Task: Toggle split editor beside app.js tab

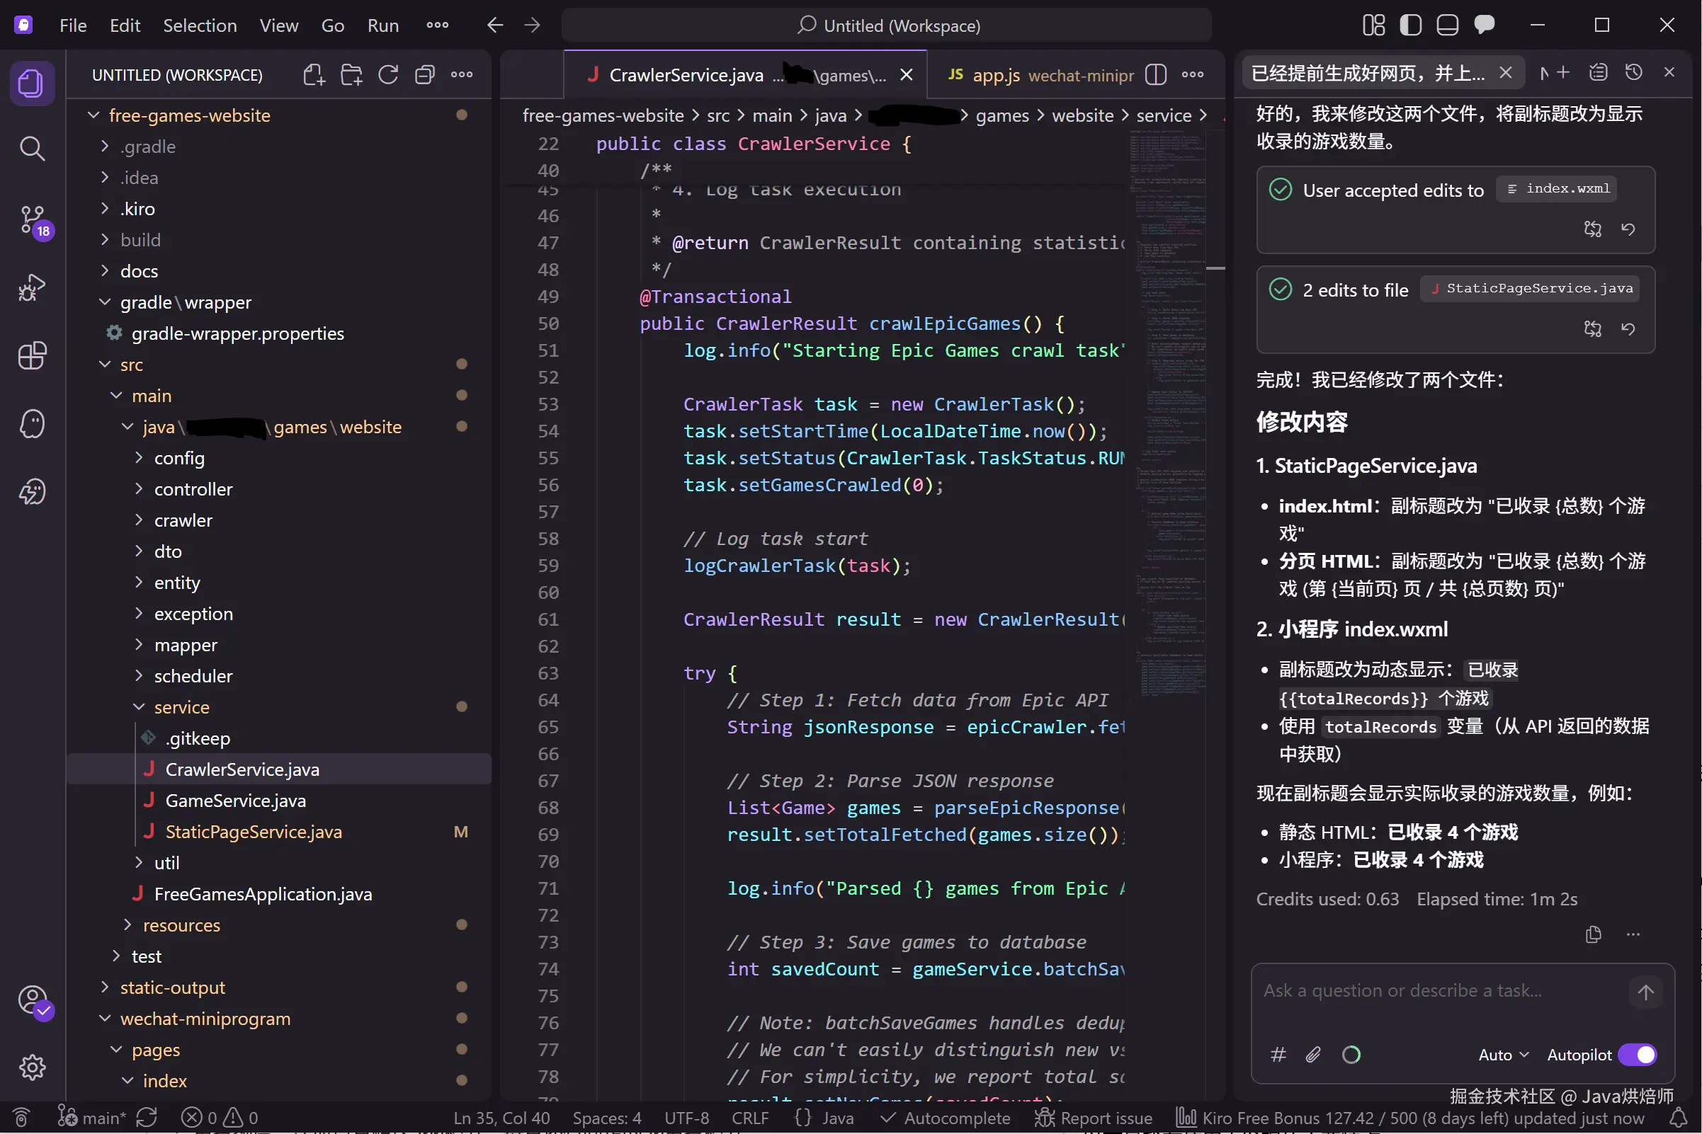Action: click(1157, 74)
